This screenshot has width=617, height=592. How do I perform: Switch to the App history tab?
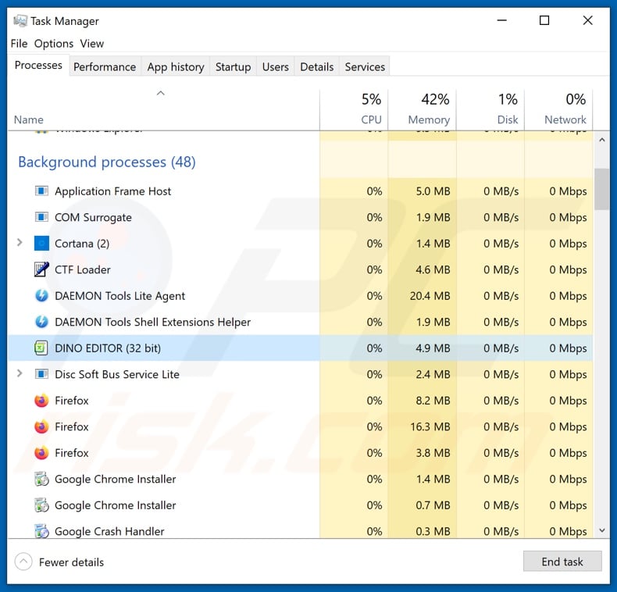click(x=176, y=67)
